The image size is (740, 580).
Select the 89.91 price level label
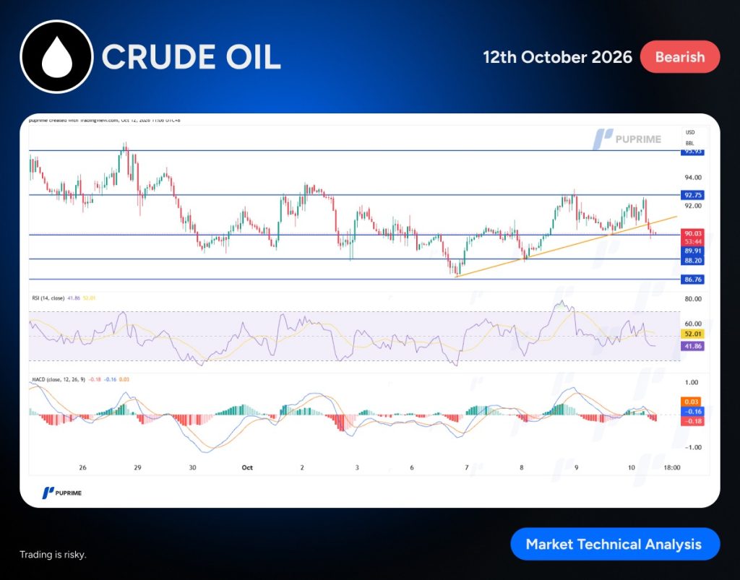692,251
